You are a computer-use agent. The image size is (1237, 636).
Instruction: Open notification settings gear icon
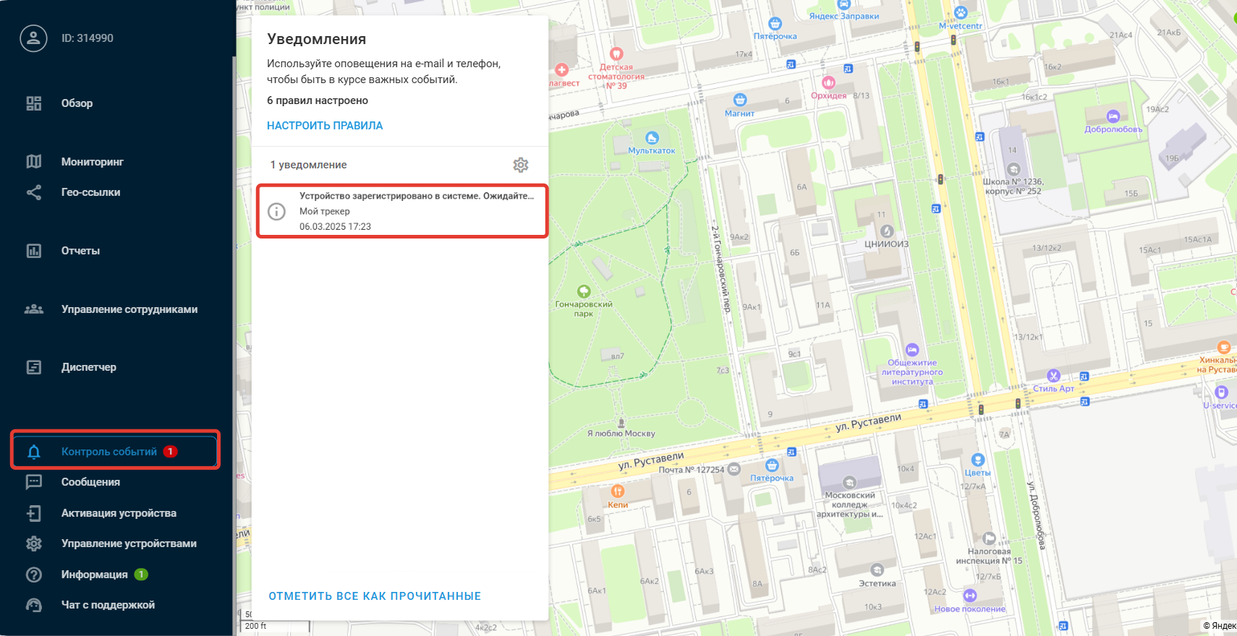tap(520, 165)
